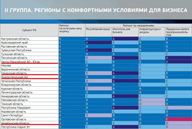Image resolution: width=192 pixels, height=129 pixels.
Task: Click the Пензенская область row name
Action: coord(14,58)
